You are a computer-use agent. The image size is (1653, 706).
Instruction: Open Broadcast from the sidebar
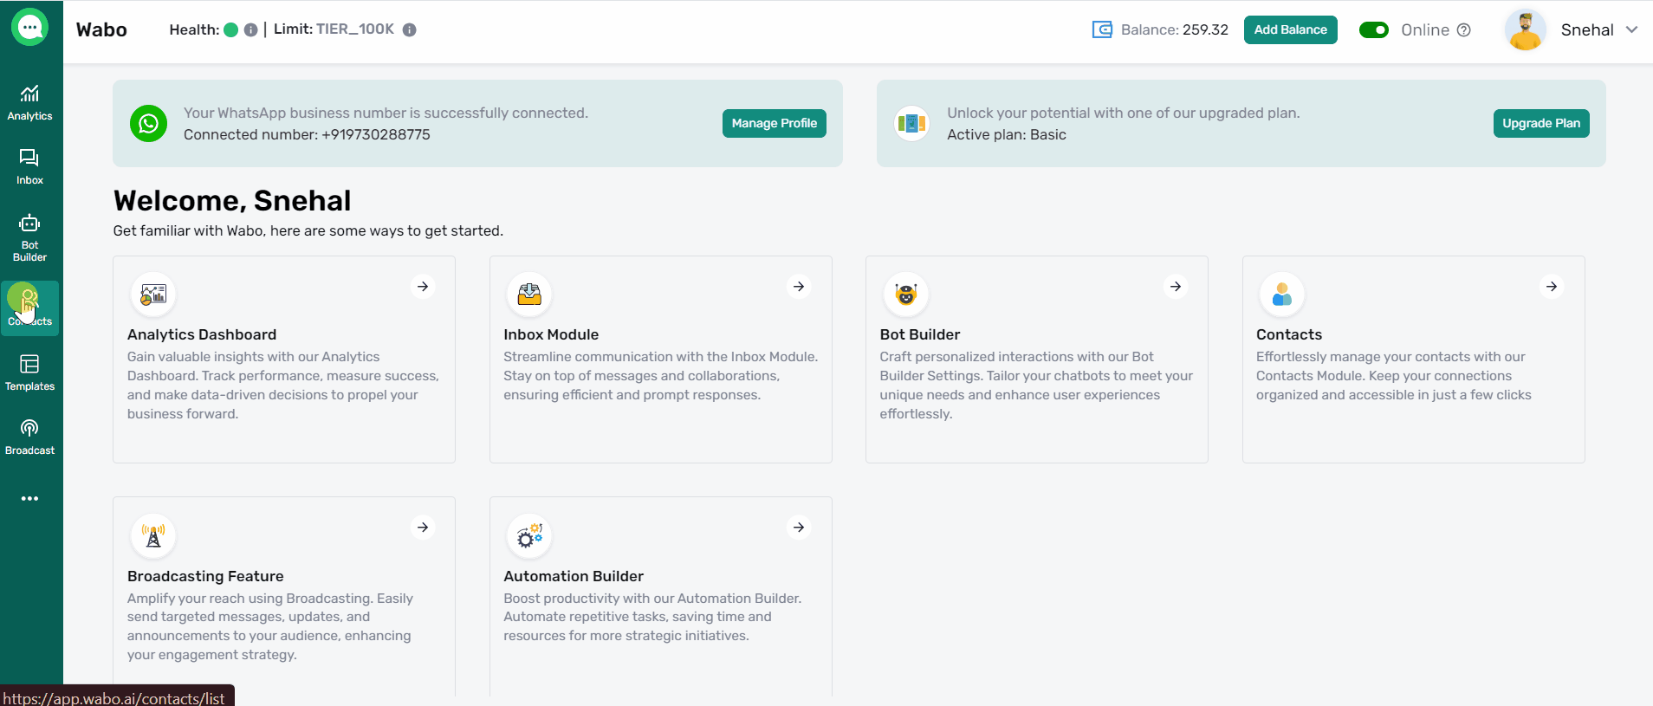[x=29, y=437]
